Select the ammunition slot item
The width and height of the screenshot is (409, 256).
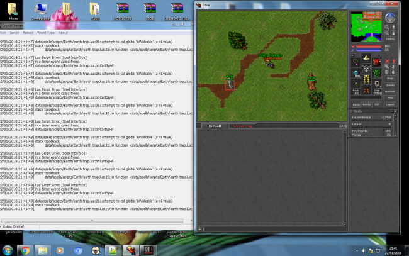[376, 84]
